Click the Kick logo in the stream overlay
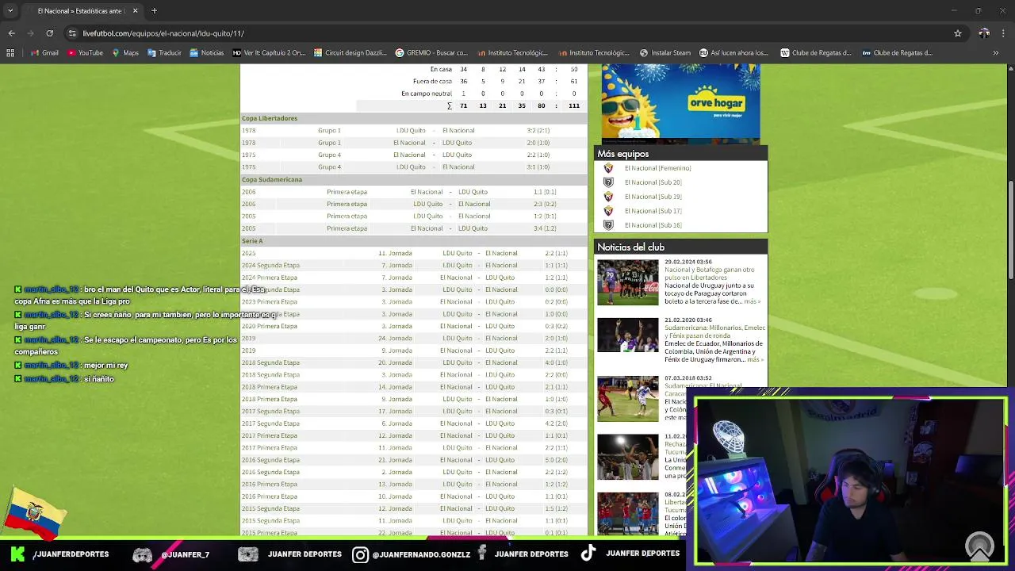 (17, 554)
